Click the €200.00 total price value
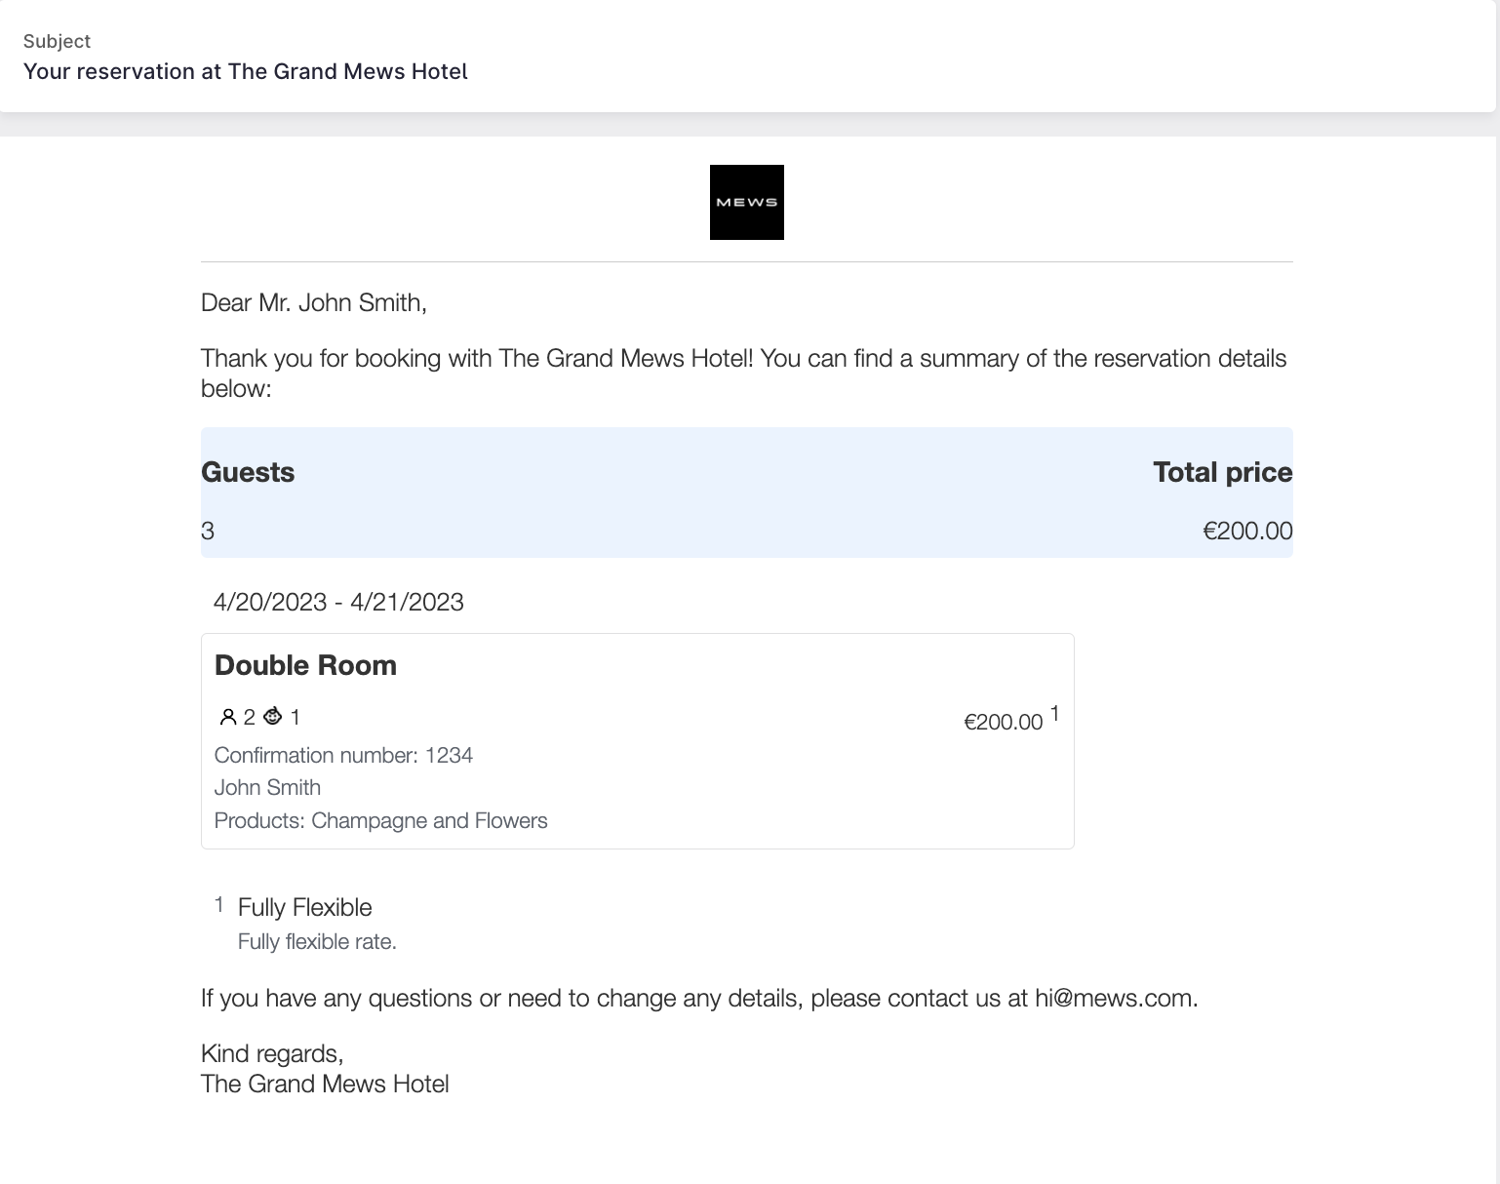Image resolution: width=1500 pixels, height=1184 pixels. coord(1247,531)
